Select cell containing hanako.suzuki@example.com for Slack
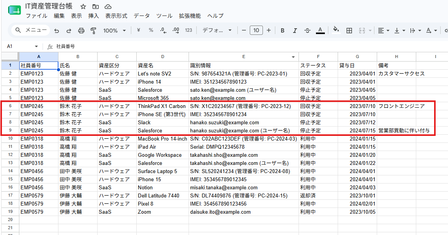This screenshot has width=448, height=235. [244, 122]
